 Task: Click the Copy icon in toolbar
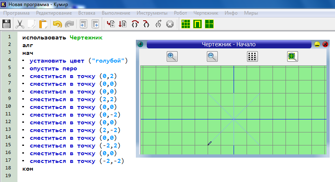tap(32, 24)
